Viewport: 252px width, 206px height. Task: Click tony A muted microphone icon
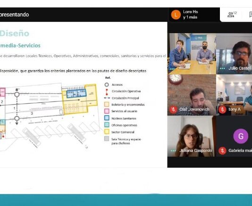pos(222,109)
